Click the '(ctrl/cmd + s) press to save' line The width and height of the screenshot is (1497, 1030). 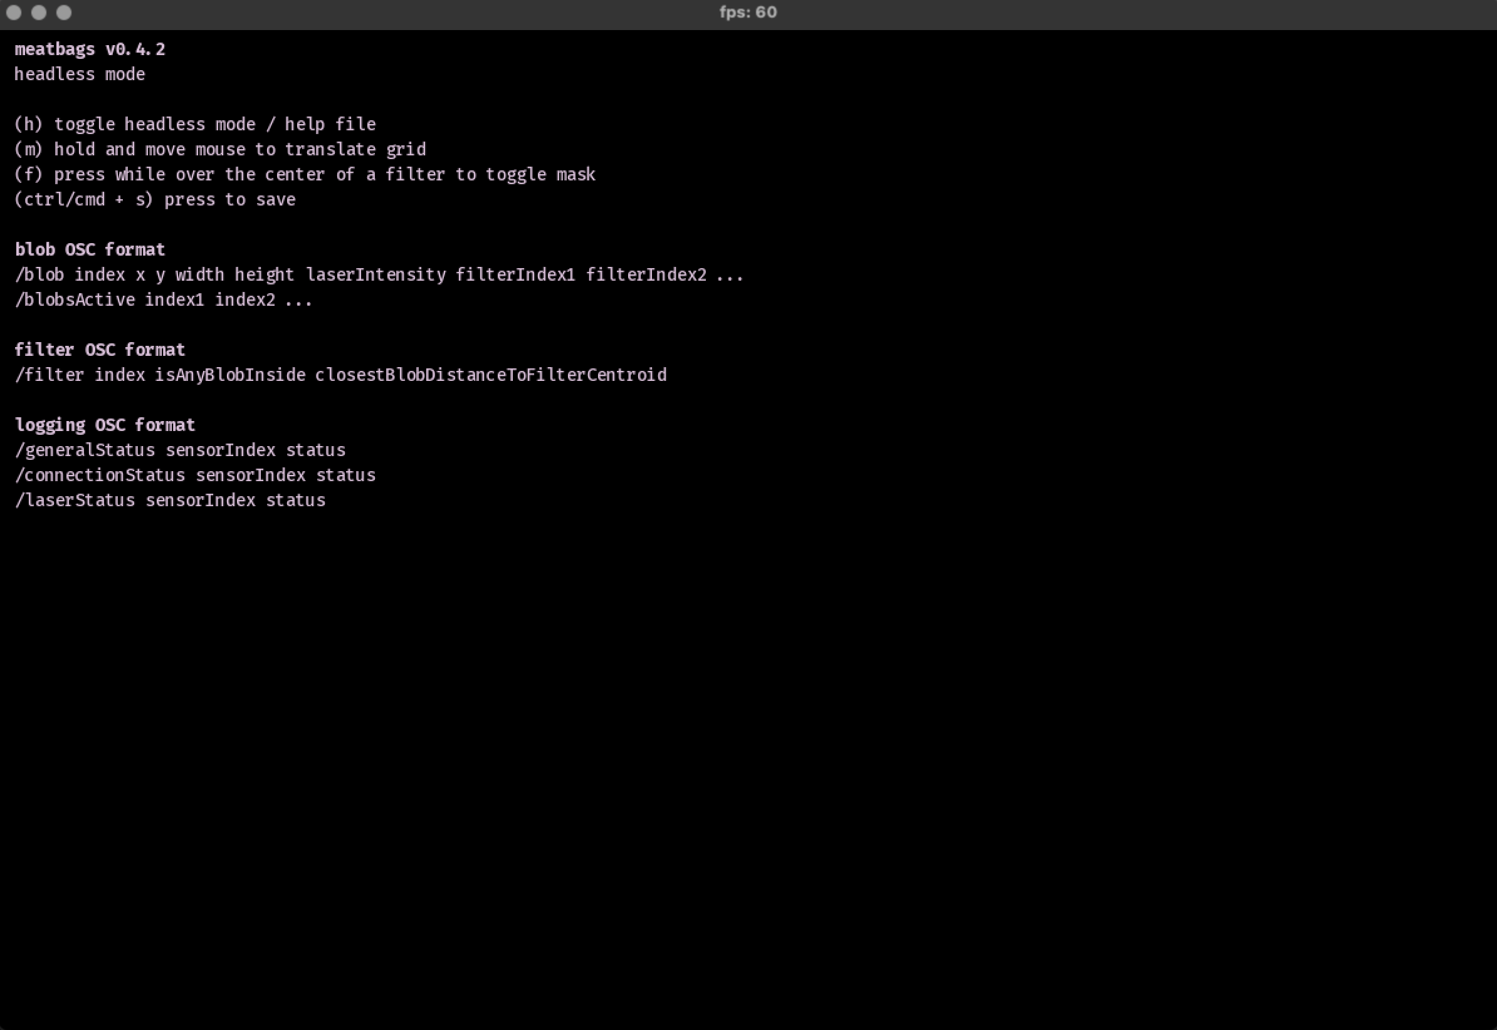[x=155, y=200]
